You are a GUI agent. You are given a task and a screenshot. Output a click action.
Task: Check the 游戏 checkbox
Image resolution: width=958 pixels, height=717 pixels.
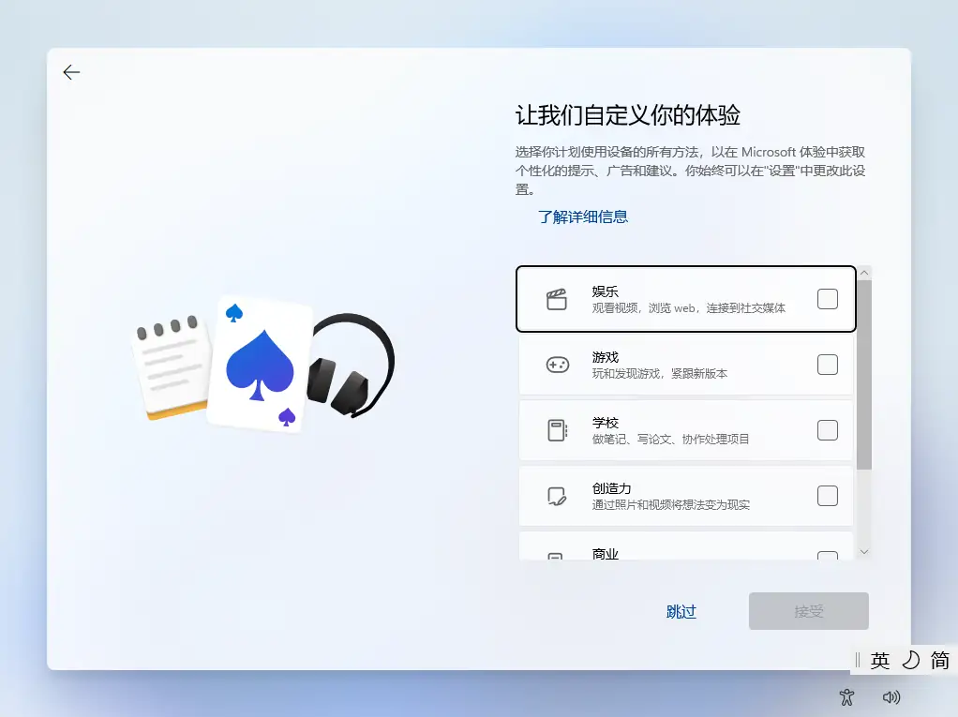(x=828, y=363)
